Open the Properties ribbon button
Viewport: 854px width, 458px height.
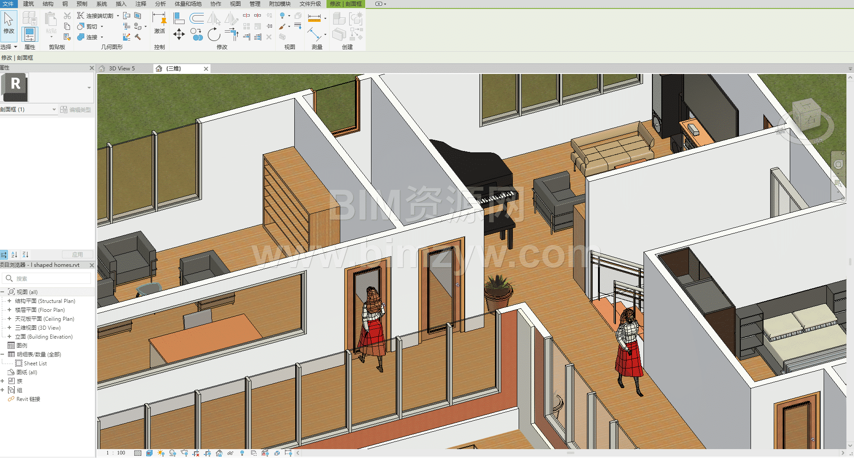click(x=29, y=34)
